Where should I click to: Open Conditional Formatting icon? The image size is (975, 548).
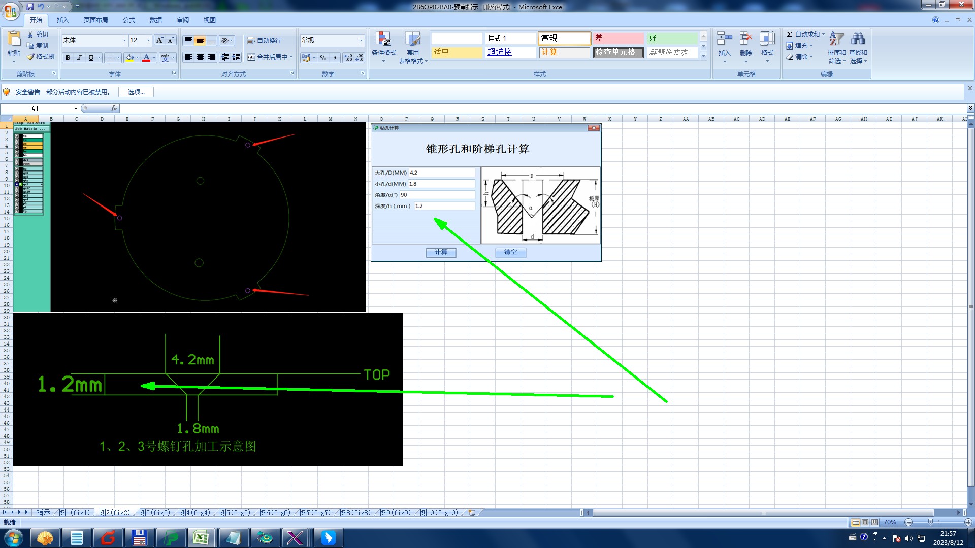(x=383, y=40)
